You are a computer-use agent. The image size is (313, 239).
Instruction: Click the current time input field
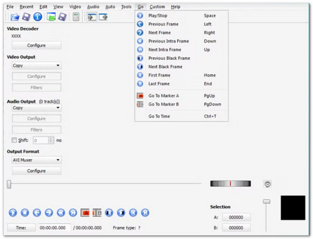point(54,228)
